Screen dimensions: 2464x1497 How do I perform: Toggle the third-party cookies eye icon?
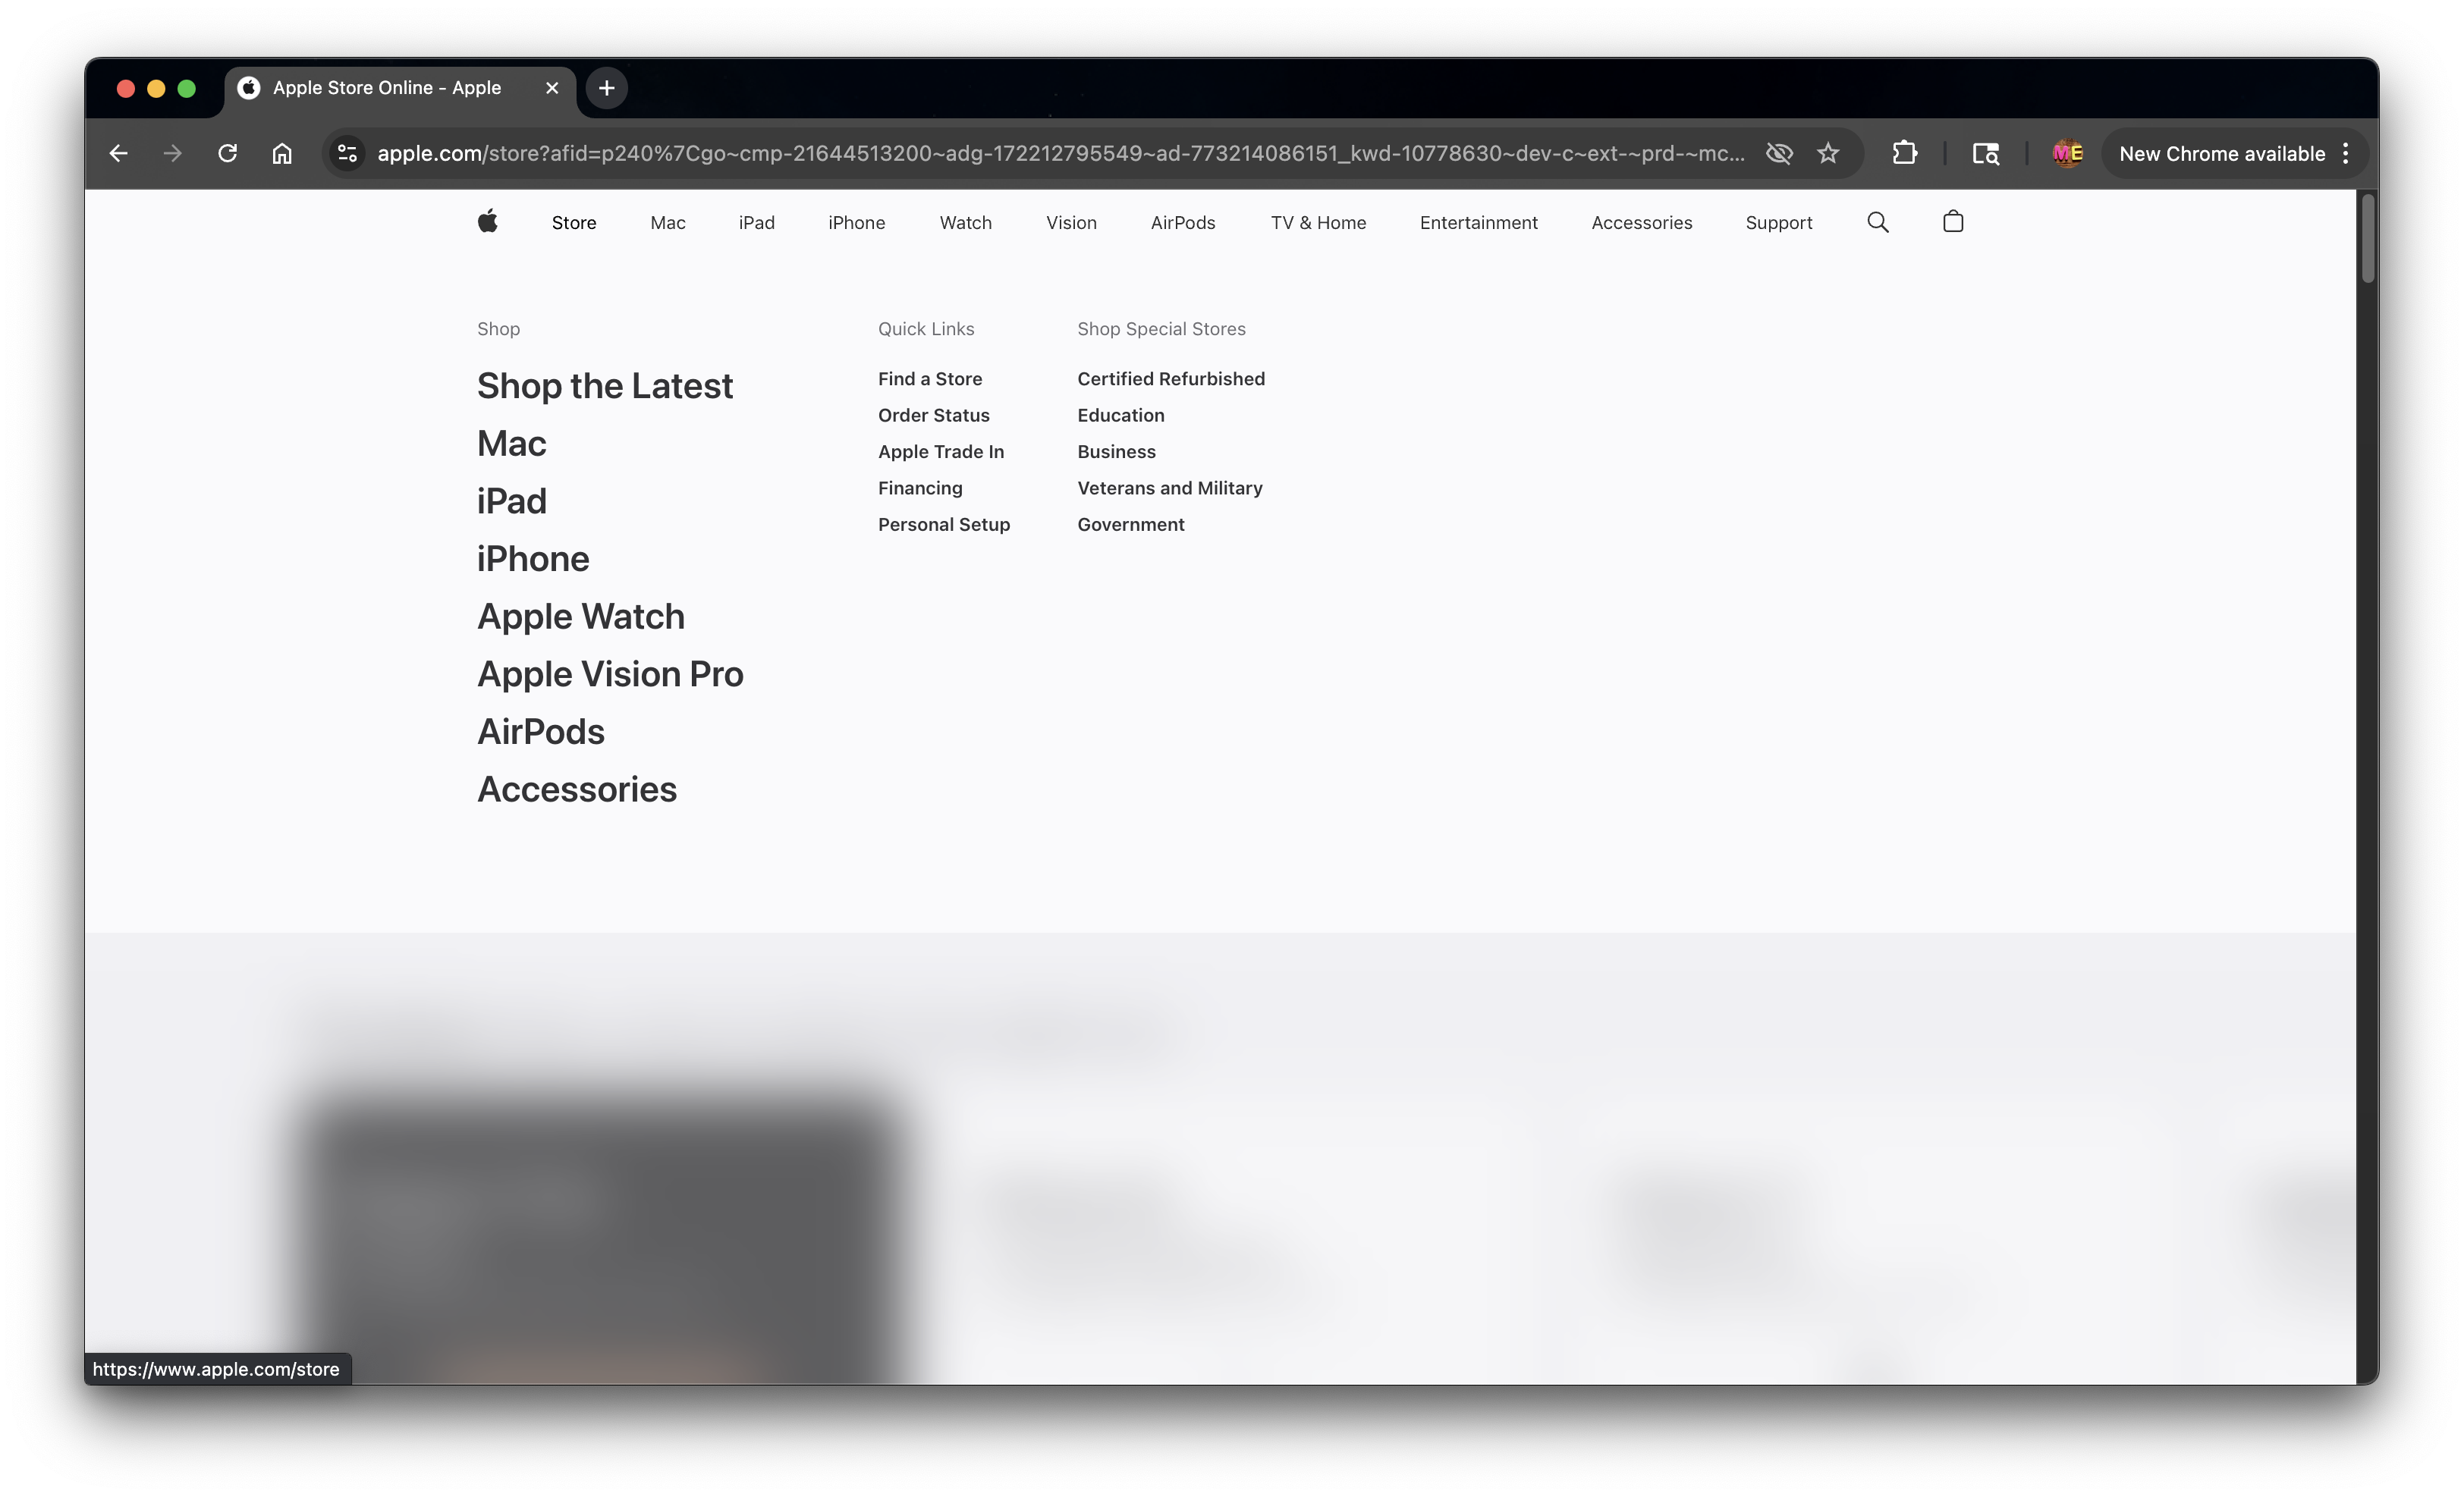[1778, 153]
